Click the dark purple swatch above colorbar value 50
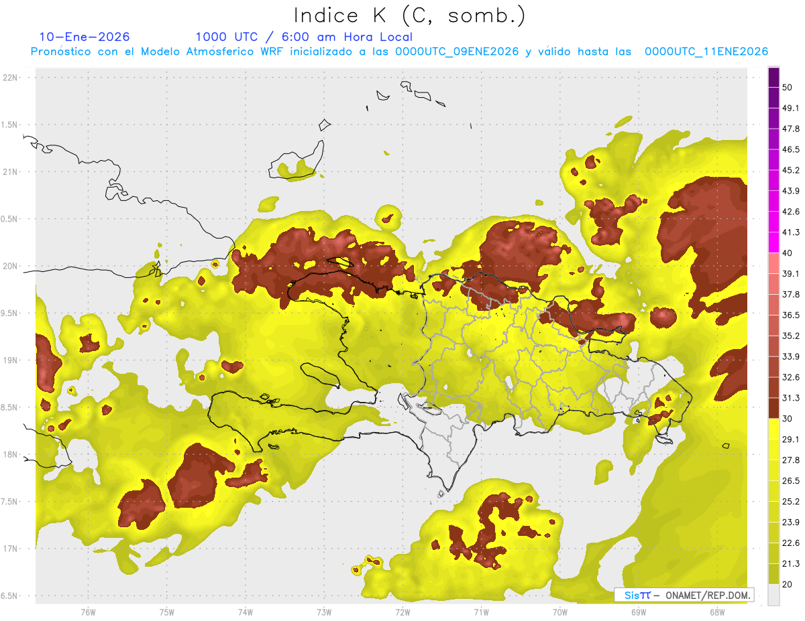The width and height of the screenshot is (805, 621). (773, 77)
